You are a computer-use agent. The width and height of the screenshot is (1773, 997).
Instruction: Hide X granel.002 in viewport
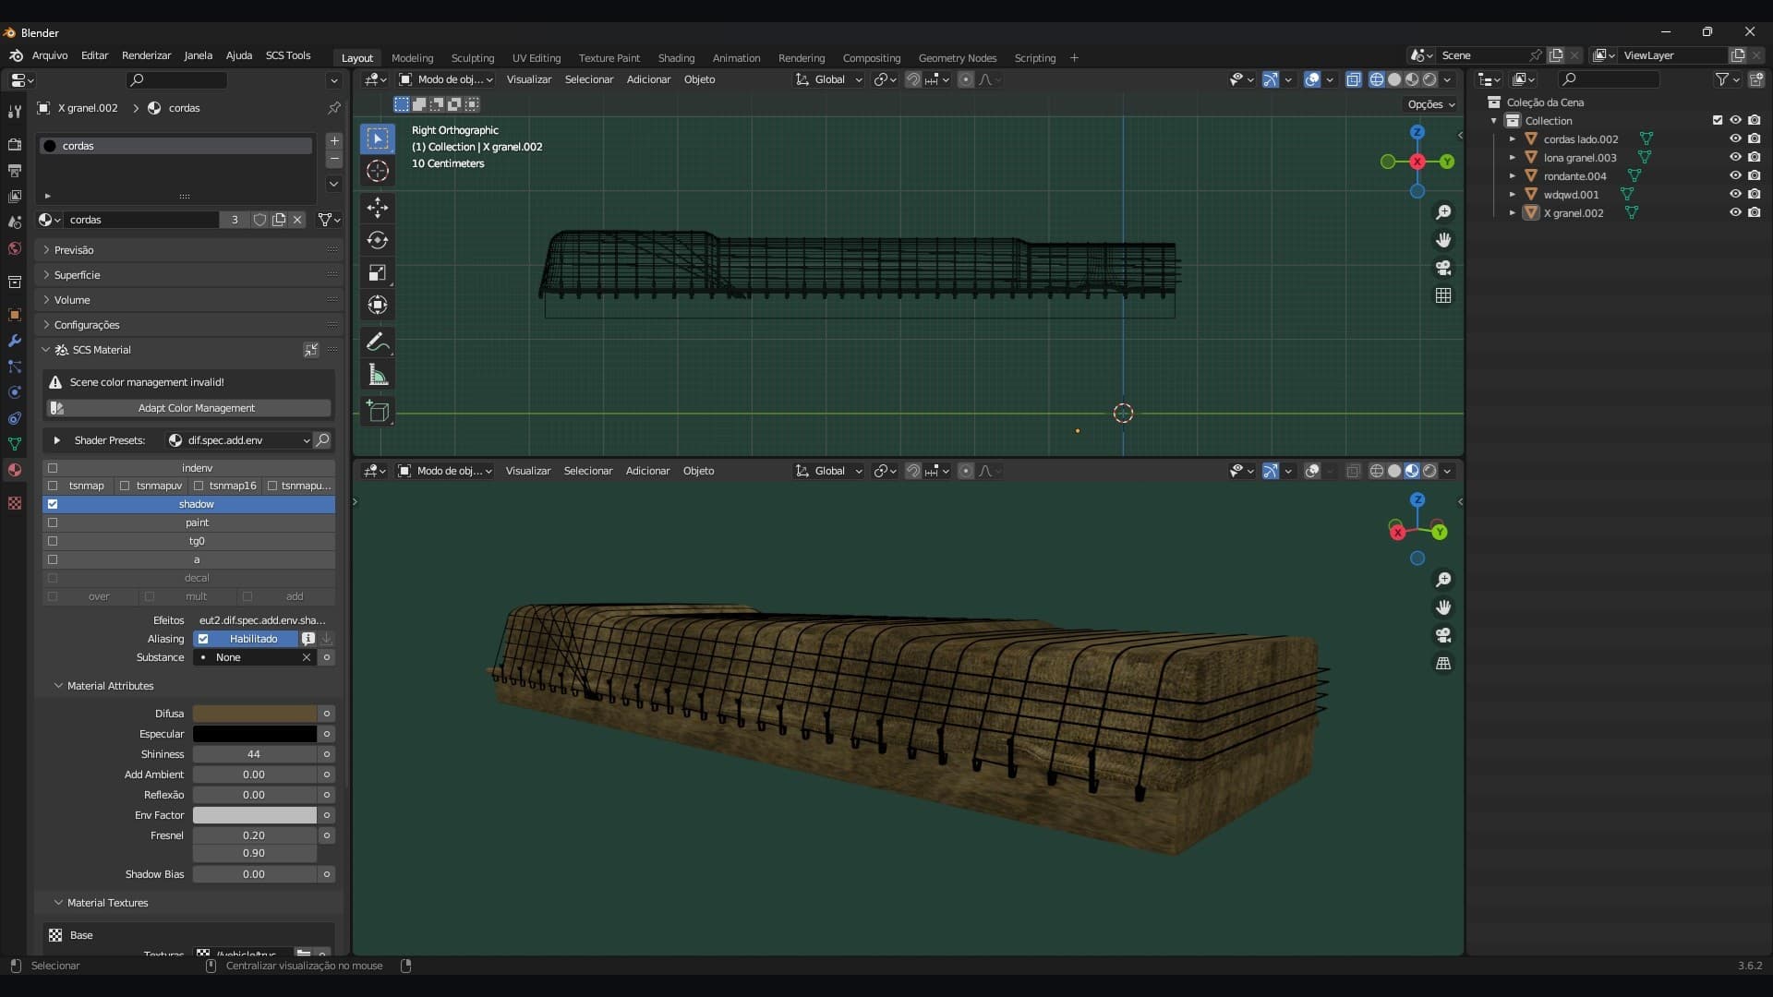point(1735,212)
